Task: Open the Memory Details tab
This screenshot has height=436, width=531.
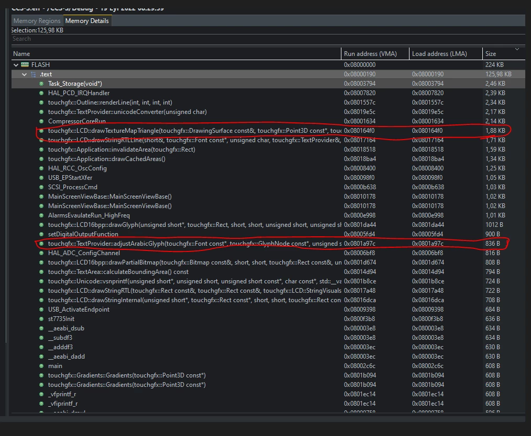Action: tap(87, 20)
